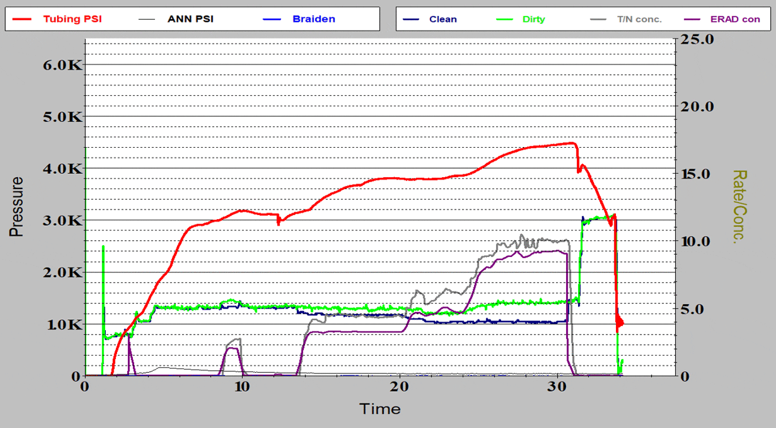Click the Time axis title

(x=380, y=409)
